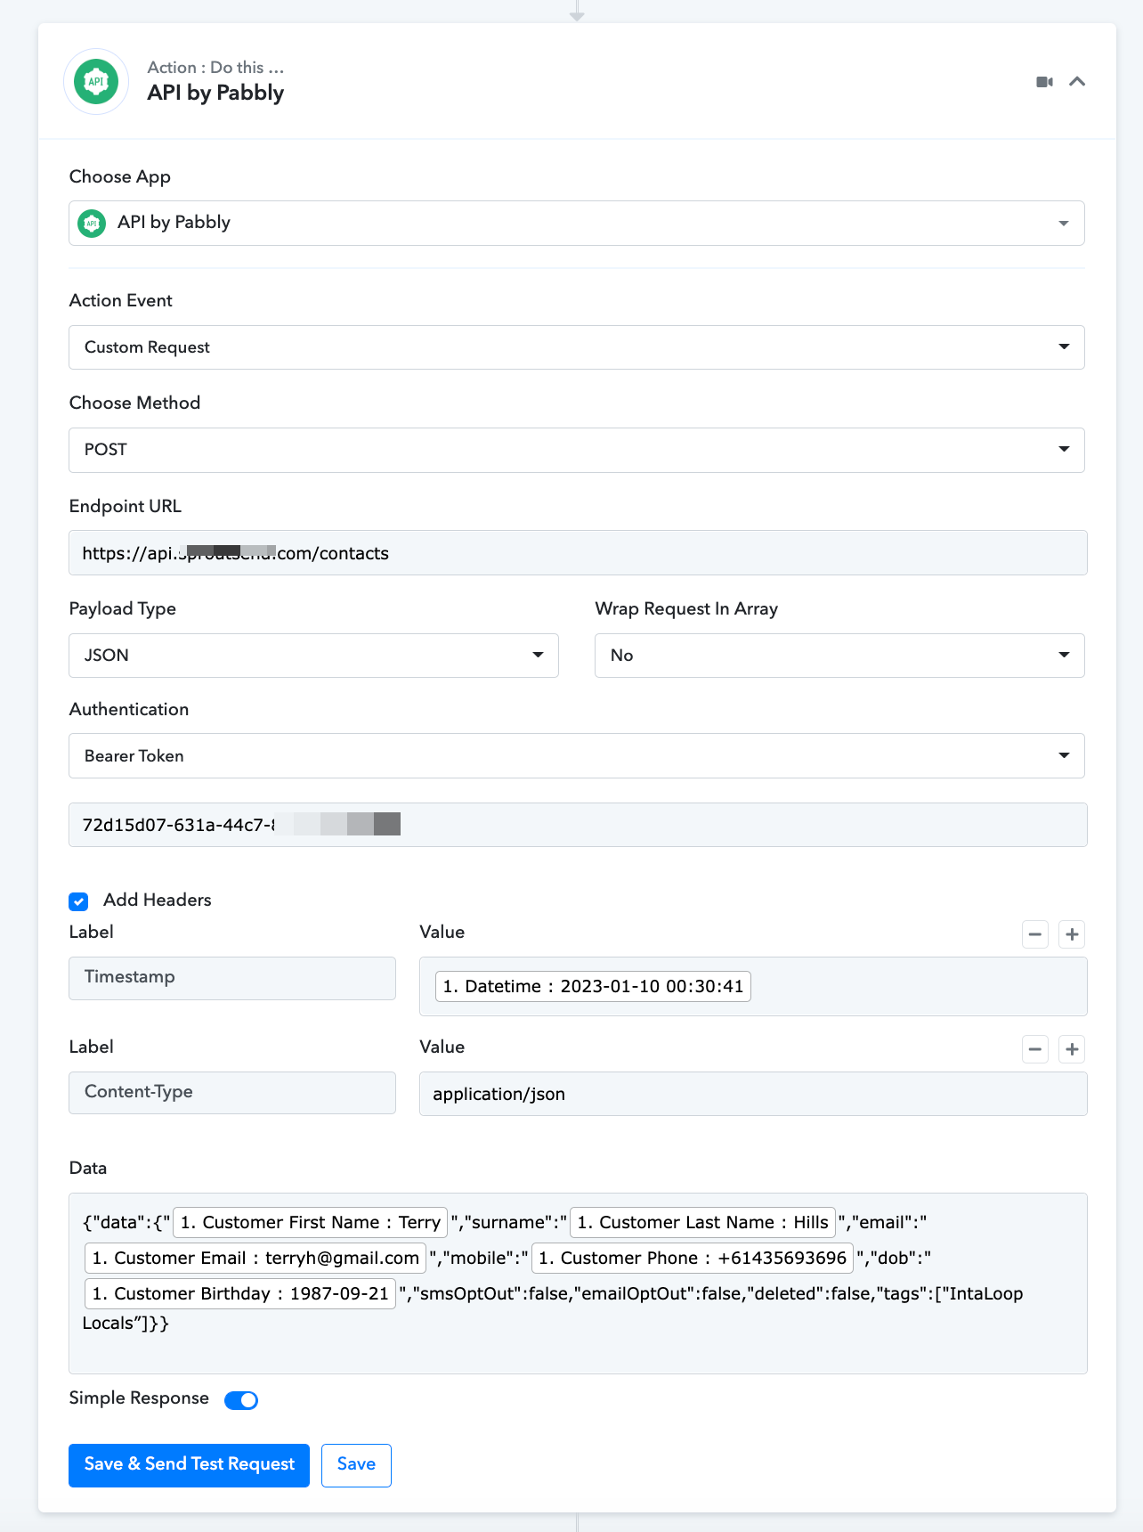Viewport: 1143px width, 1532px height.
Task: Click the Save button
Action: pyautogui.click(x=356, y=1465)
